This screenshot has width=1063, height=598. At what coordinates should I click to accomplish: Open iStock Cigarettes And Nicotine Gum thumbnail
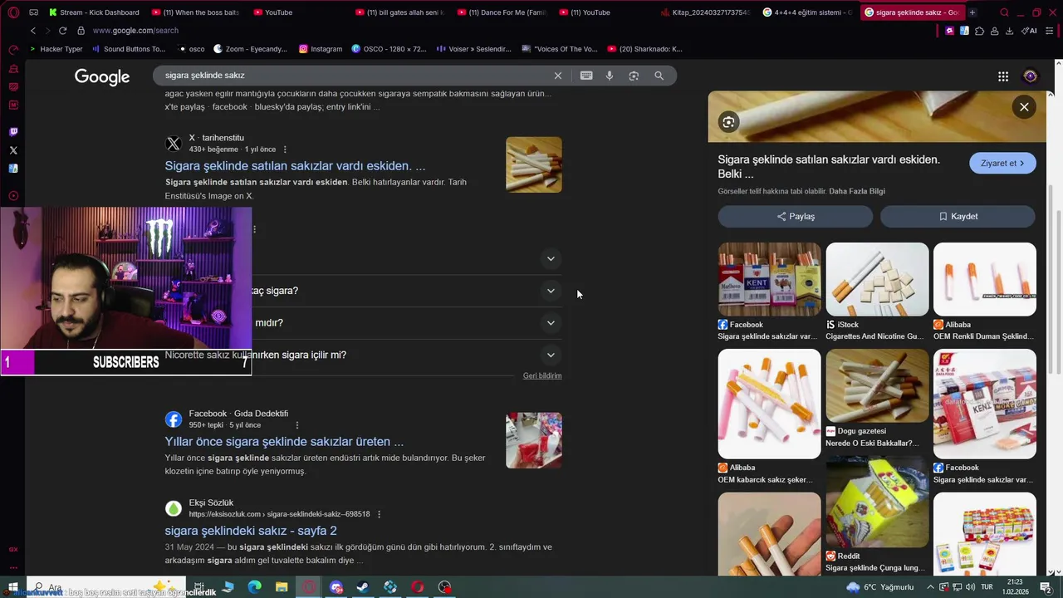pos(877,280)
